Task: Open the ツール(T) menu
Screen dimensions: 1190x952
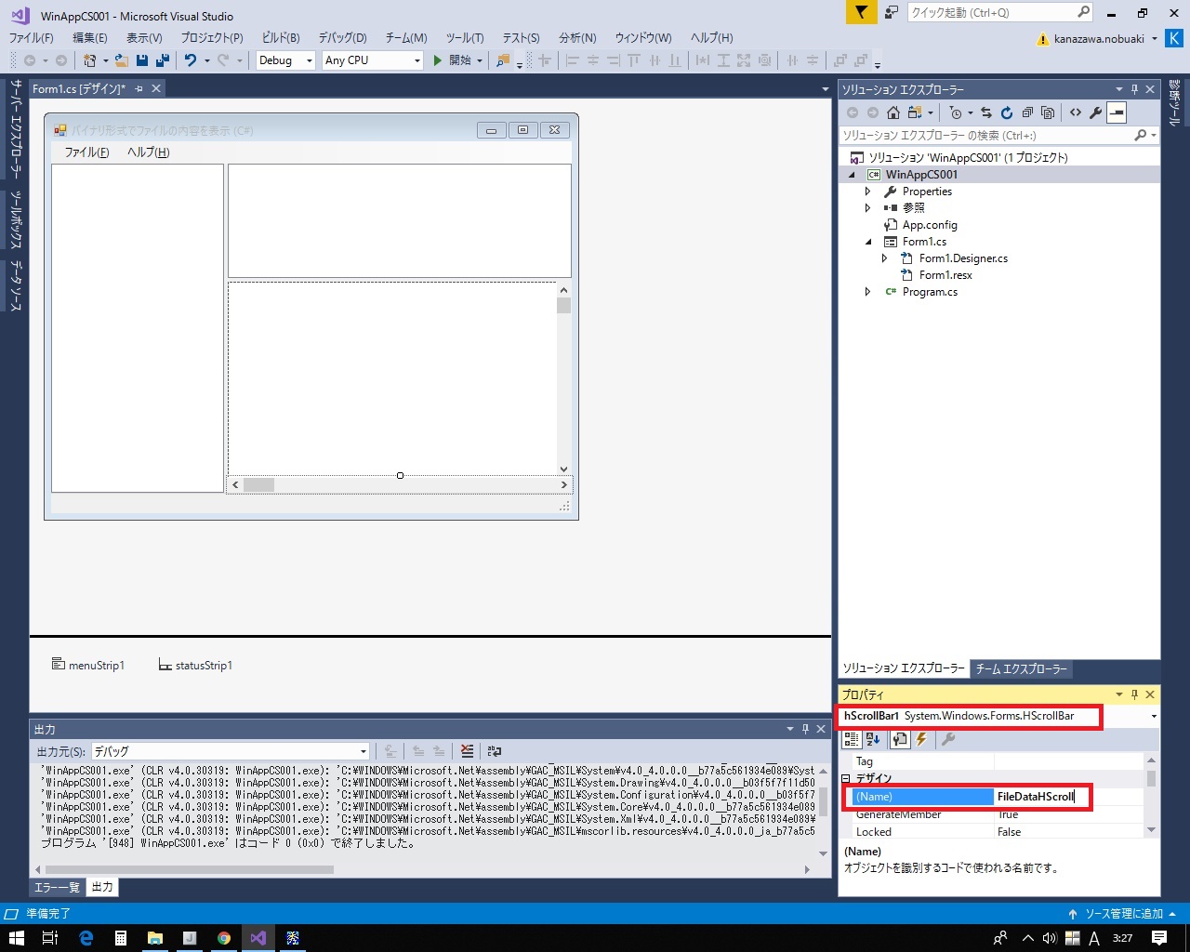Action: pos(465,38)
